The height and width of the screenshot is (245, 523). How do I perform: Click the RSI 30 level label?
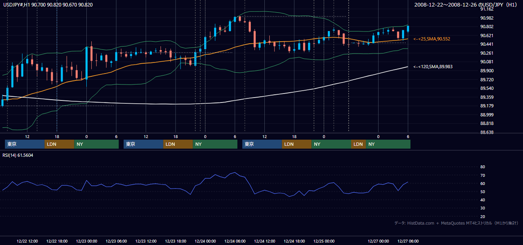482,208
